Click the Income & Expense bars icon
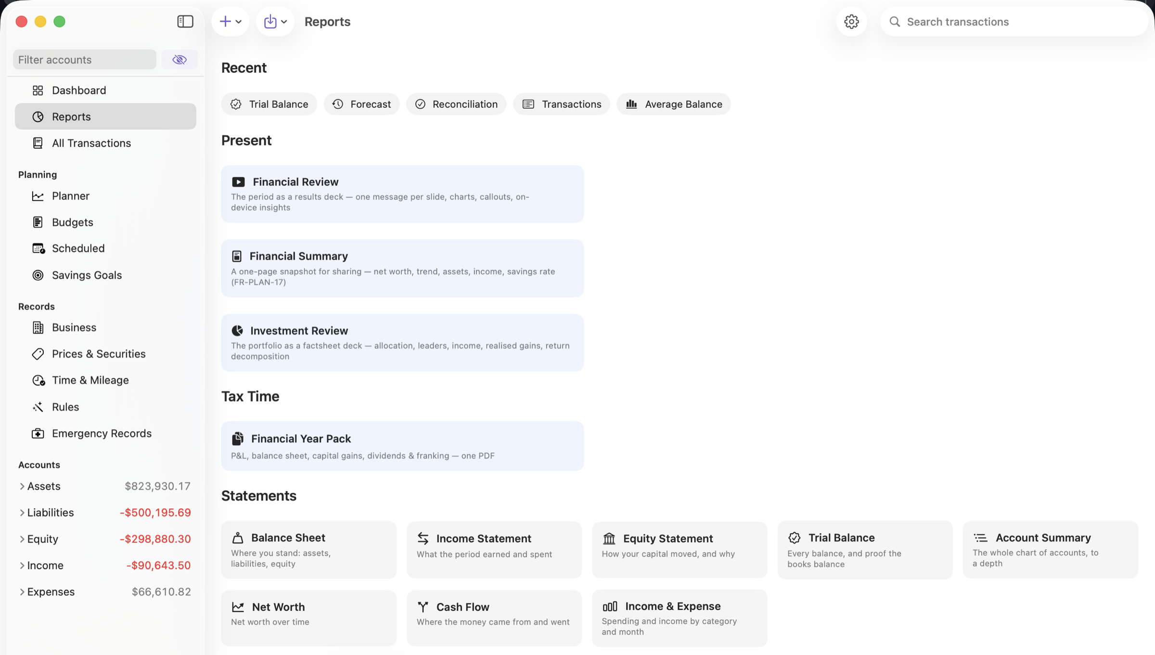Screen dimensions: 1155x655 pos(610,606)
